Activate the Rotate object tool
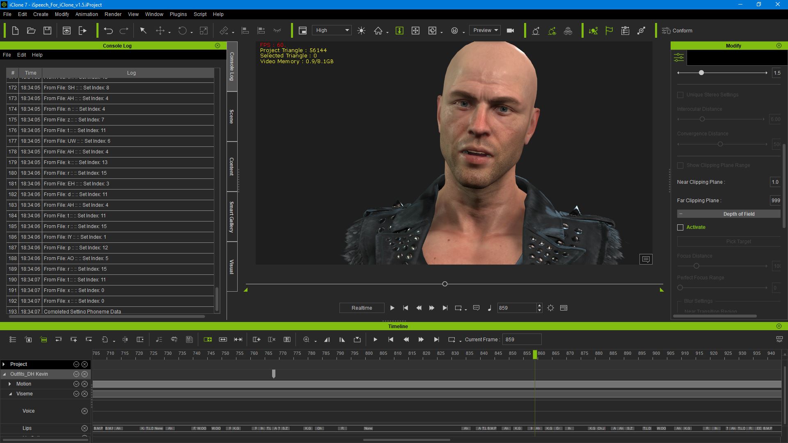The height and width of the screenshot is (443, 788). [182, 31]
